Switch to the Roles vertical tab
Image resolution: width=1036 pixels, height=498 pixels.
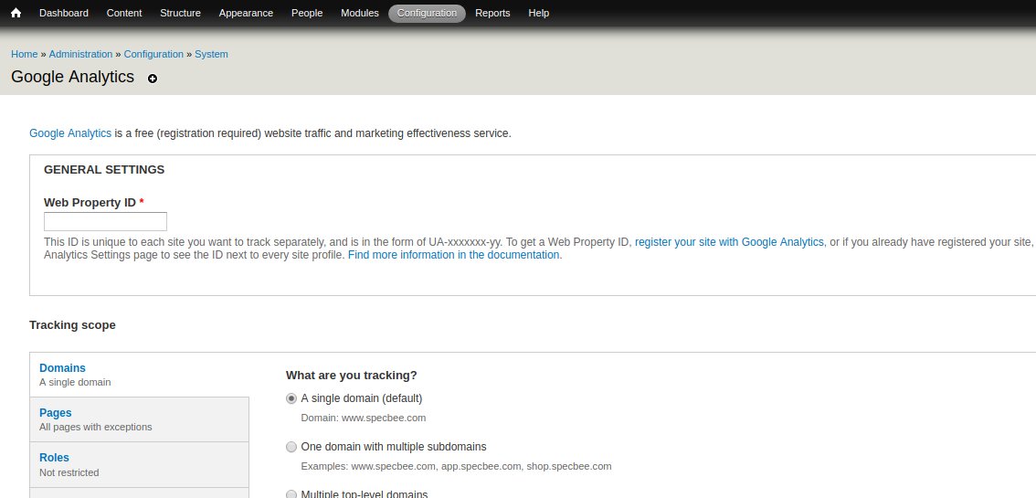pos(140,465)
